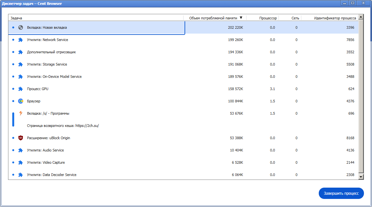
Task: Select Утилита: Audio Service row
Action: (x=183, y=150)
